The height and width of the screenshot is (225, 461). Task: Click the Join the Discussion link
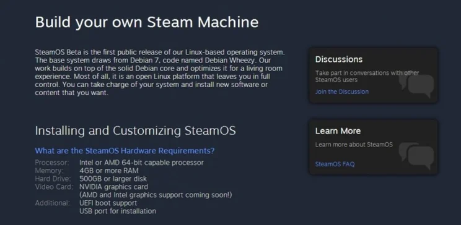click(341, 92)
